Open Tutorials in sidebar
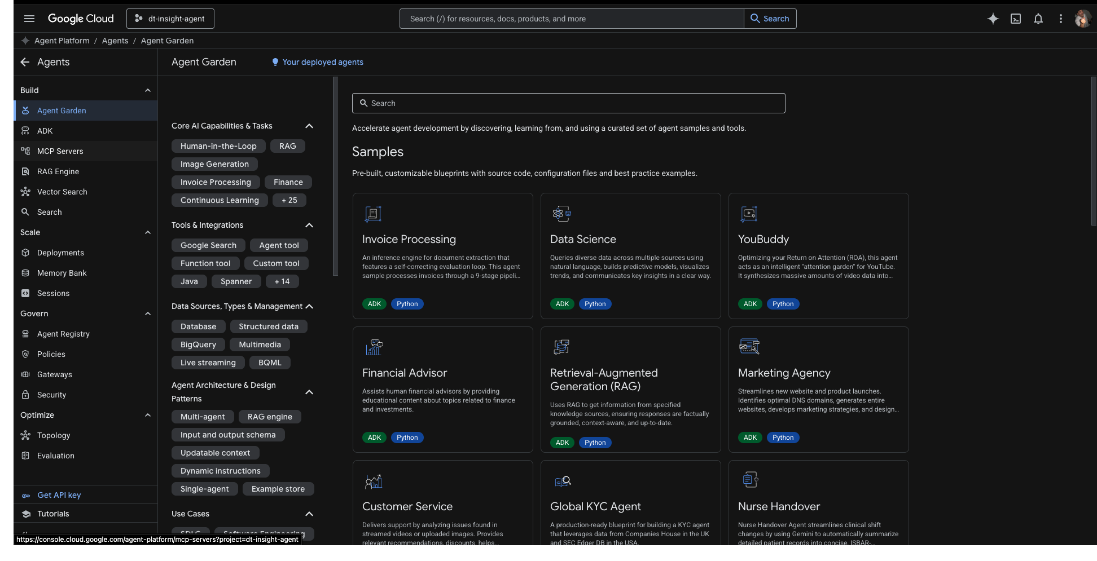The image size is (1097, 561). (86, 514)
